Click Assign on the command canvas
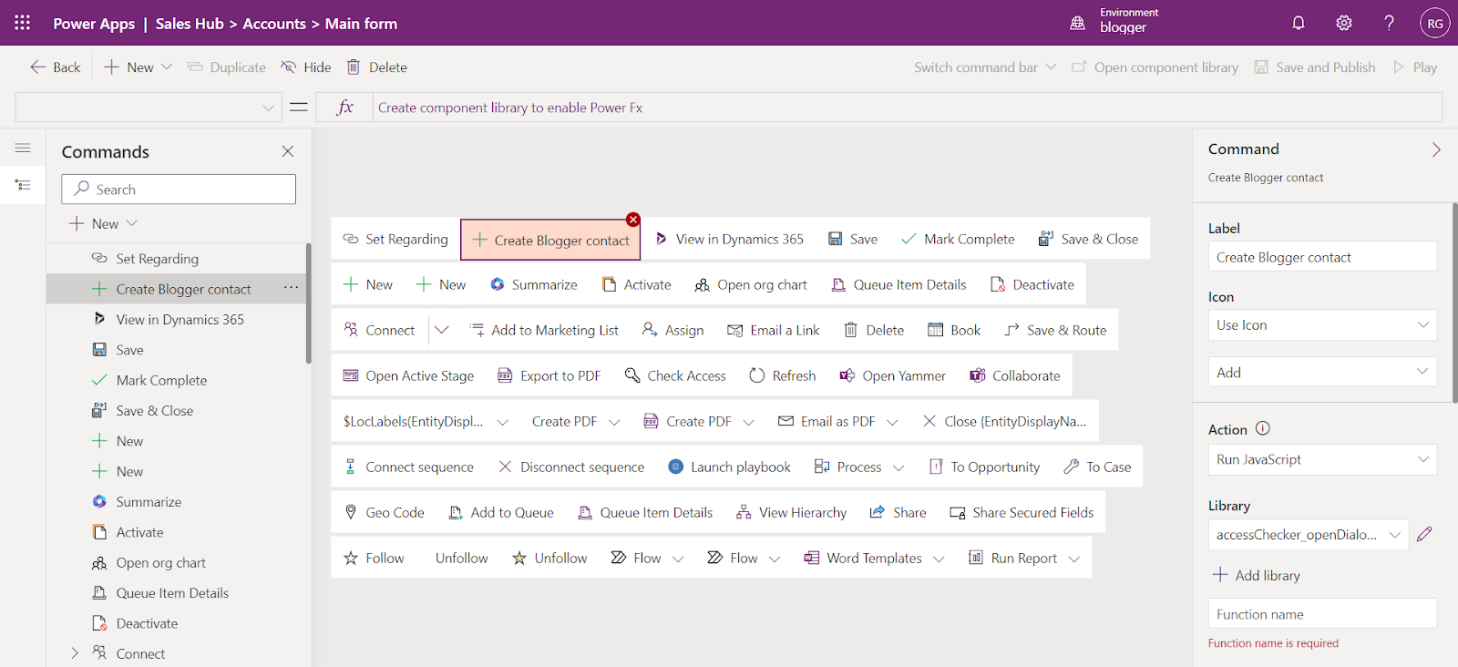The image size is (1458, 667). pos(673,331)
